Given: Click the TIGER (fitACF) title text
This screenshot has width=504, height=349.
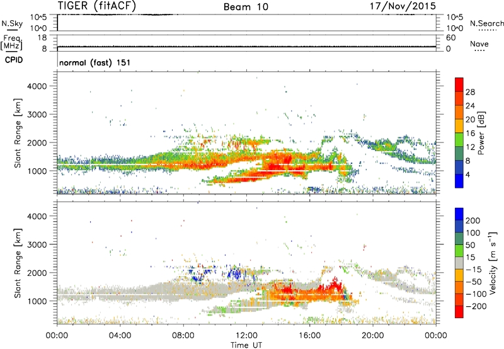Looking at the screenshot, I should coord(97,6).
